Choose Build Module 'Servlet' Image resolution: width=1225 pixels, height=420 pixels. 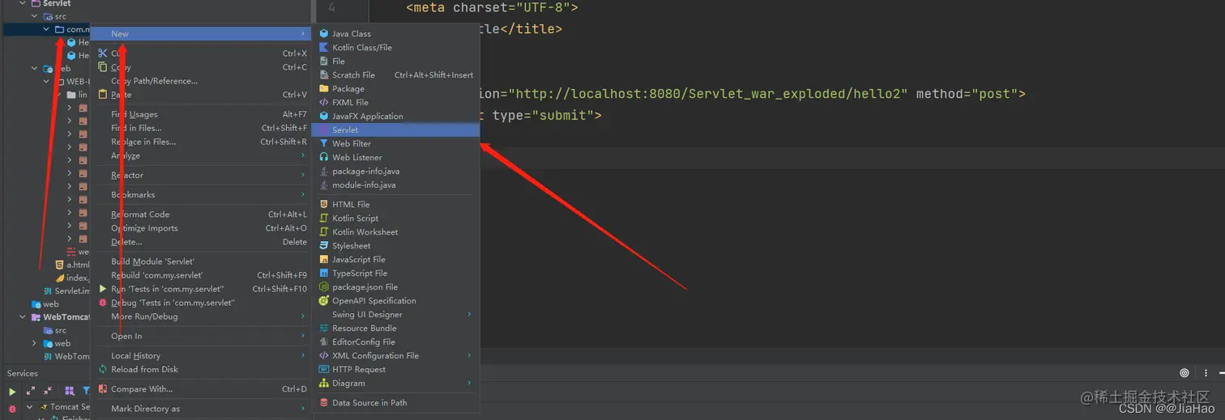pyautogui.click(x=201, y=261)
